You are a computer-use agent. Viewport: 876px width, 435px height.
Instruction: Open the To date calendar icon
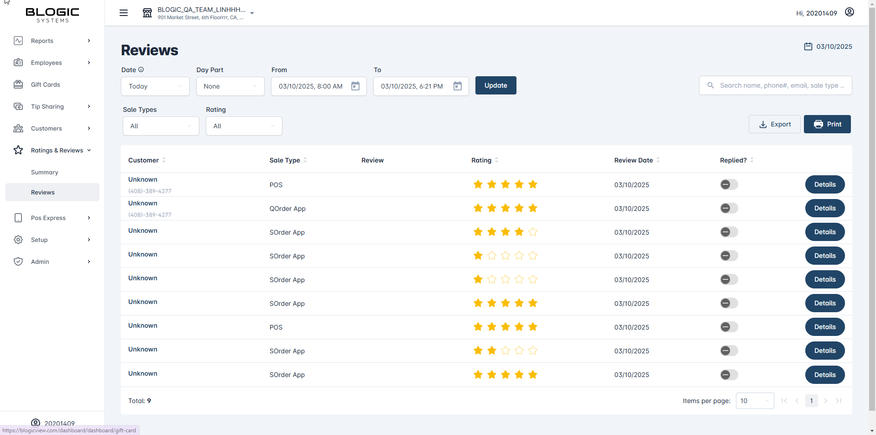click(458, 86)
